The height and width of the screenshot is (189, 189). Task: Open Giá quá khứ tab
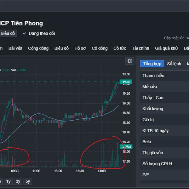pos(166,48)
